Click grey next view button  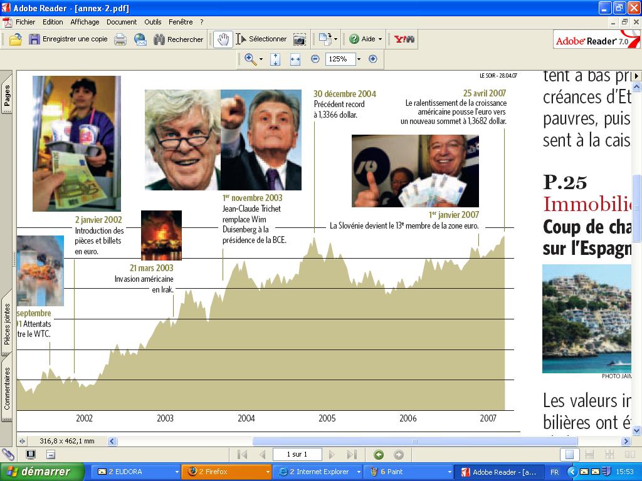398,455
